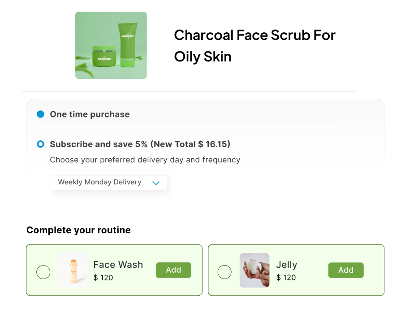The height and width of the screenshot is (327, 414).
Task: Click the Jelly jar thumbnail
Action: pos(254,270)
